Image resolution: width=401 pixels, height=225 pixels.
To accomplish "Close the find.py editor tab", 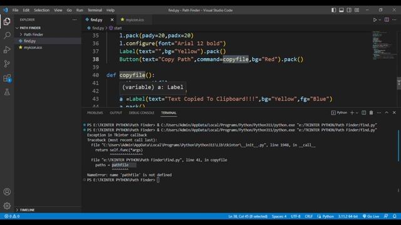I will click(x=112, y=19).
